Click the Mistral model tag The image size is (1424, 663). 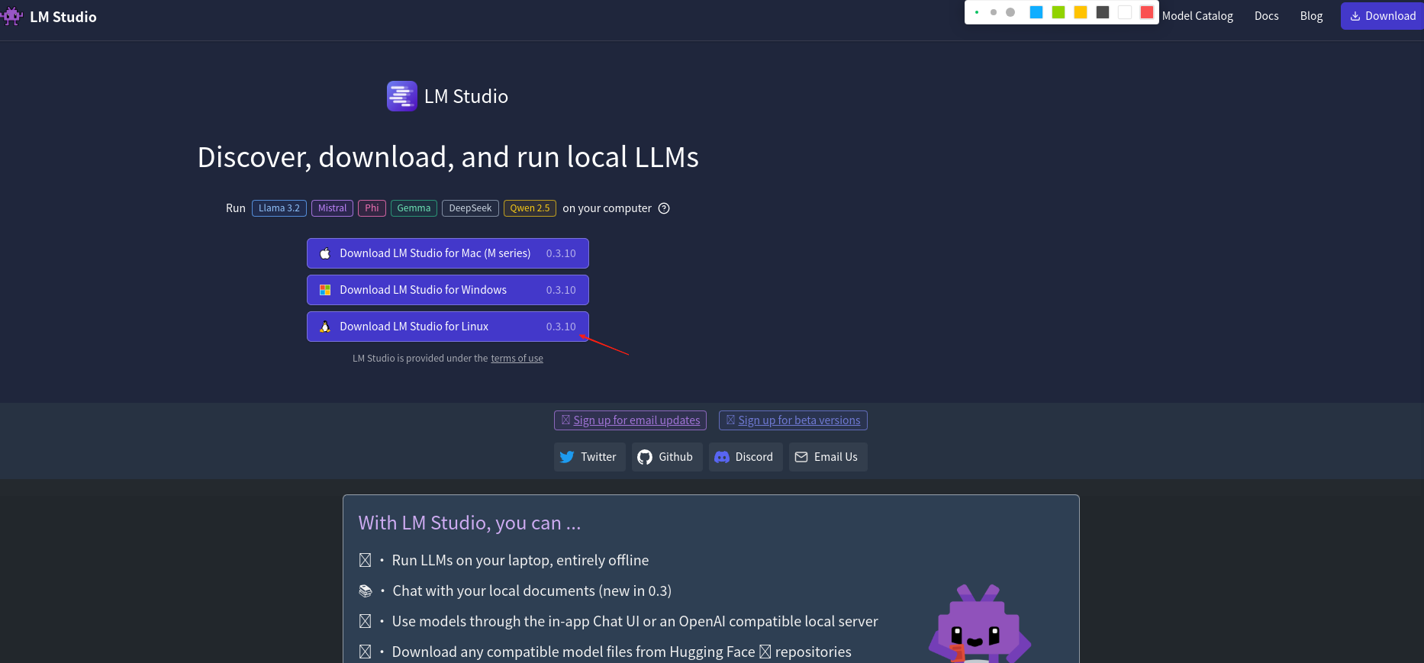(332, 208)
